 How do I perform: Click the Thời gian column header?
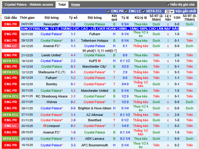(27, 18)
